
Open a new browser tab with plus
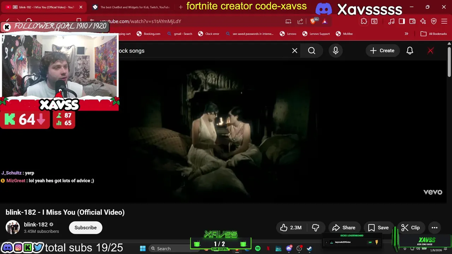coord(181,7)
